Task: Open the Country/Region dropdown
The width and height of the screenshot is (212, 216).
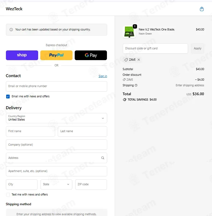Action: tap(56, 118)
